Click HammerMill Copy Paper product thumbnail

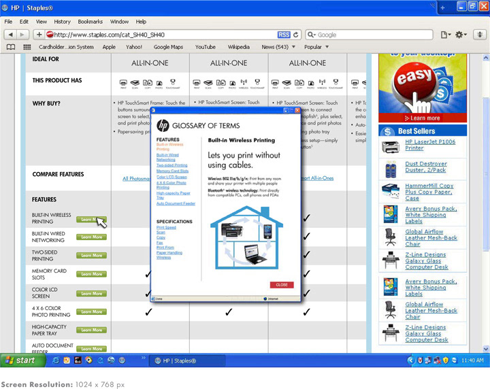coord(391,191)
